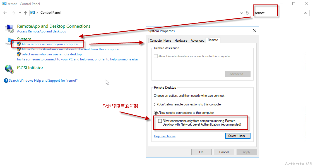Click the Up arrow navigation button
Image resolution: width=313 pixels, height=165 pixels.
(x=26, y=13)
